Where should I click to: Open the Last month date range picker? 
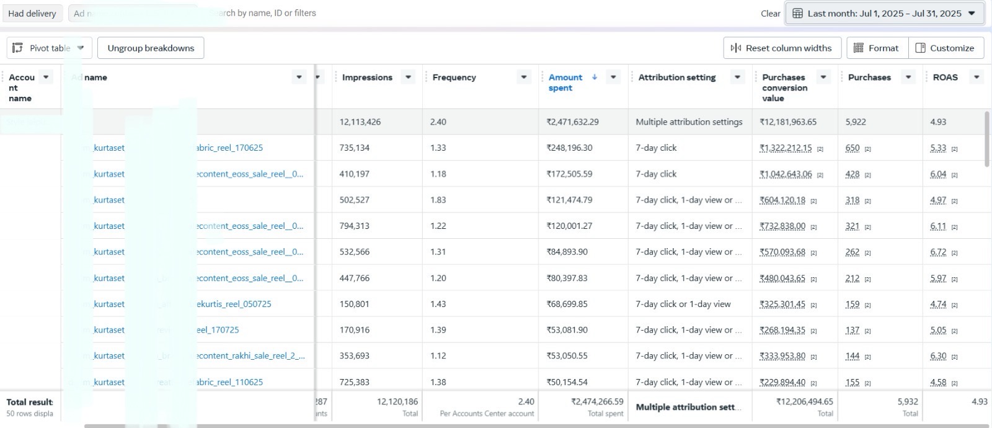click(884, 13)
